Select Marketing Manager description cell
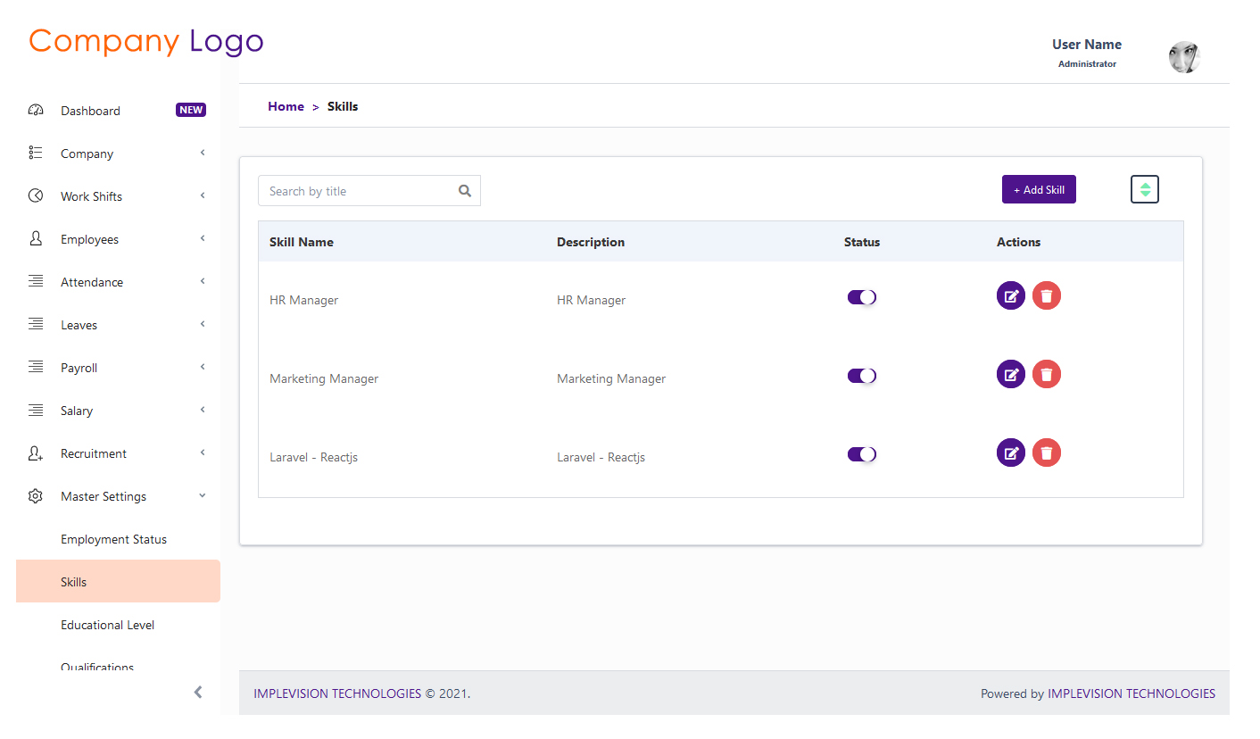The height and width of the screenshot is (739, 1260). pyautogui.click(x=611, y=378)
